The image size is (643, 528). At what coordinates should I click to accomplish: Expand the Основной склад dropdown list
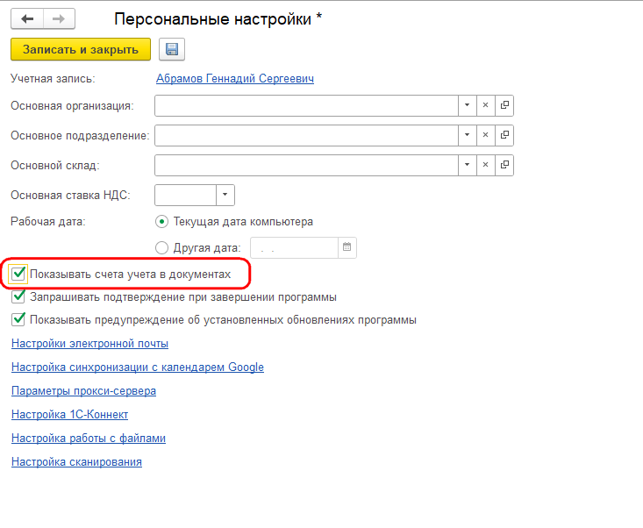coord(467,165)
